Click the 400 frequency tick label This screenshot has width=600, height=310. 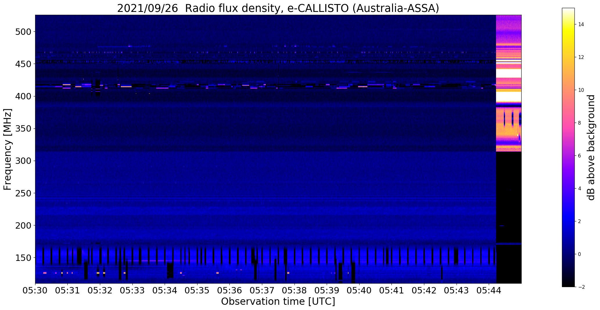[x=23, y=96]
